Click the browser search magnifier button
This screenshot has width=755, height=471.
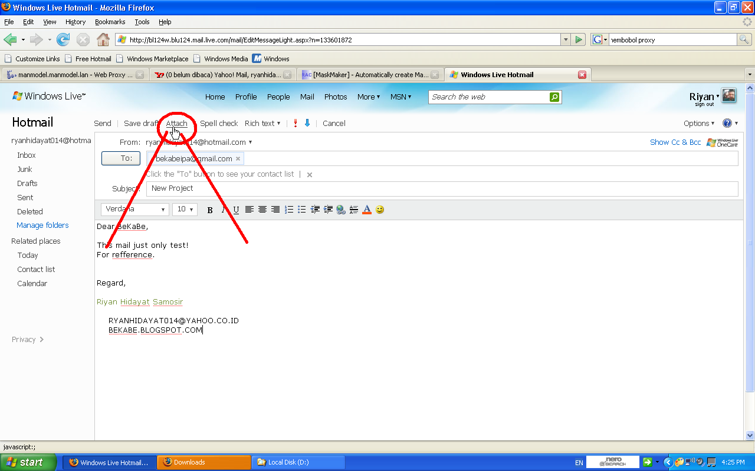[744, 40]
